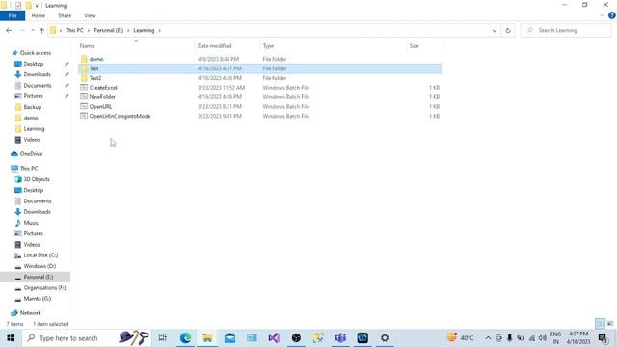Open notification center icon
617x347 pixels.
[603, 338]
